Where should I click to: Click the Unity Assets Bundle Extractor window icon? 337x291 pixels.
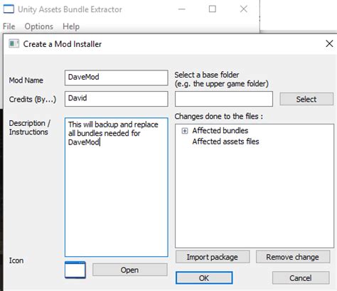click(x=9, y=9)
